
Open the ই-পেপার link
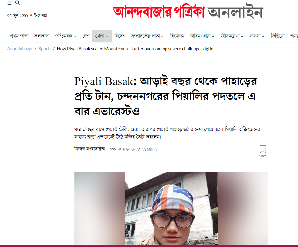tap(40, 15)
